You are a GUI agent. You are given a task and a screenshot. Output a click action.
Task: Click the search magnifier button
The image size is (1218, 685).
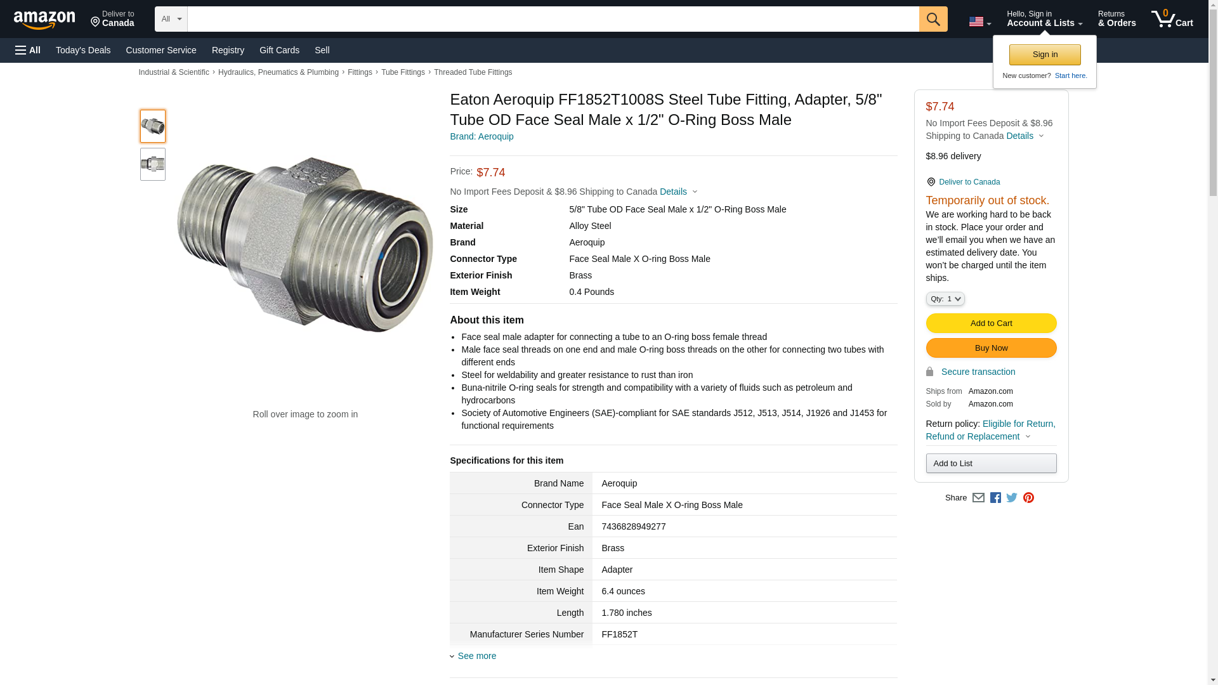click(x=933, y=19)
